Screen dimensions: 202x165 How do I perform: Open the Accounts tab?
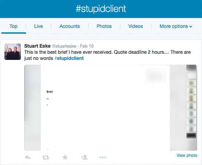tap(69, 26)
